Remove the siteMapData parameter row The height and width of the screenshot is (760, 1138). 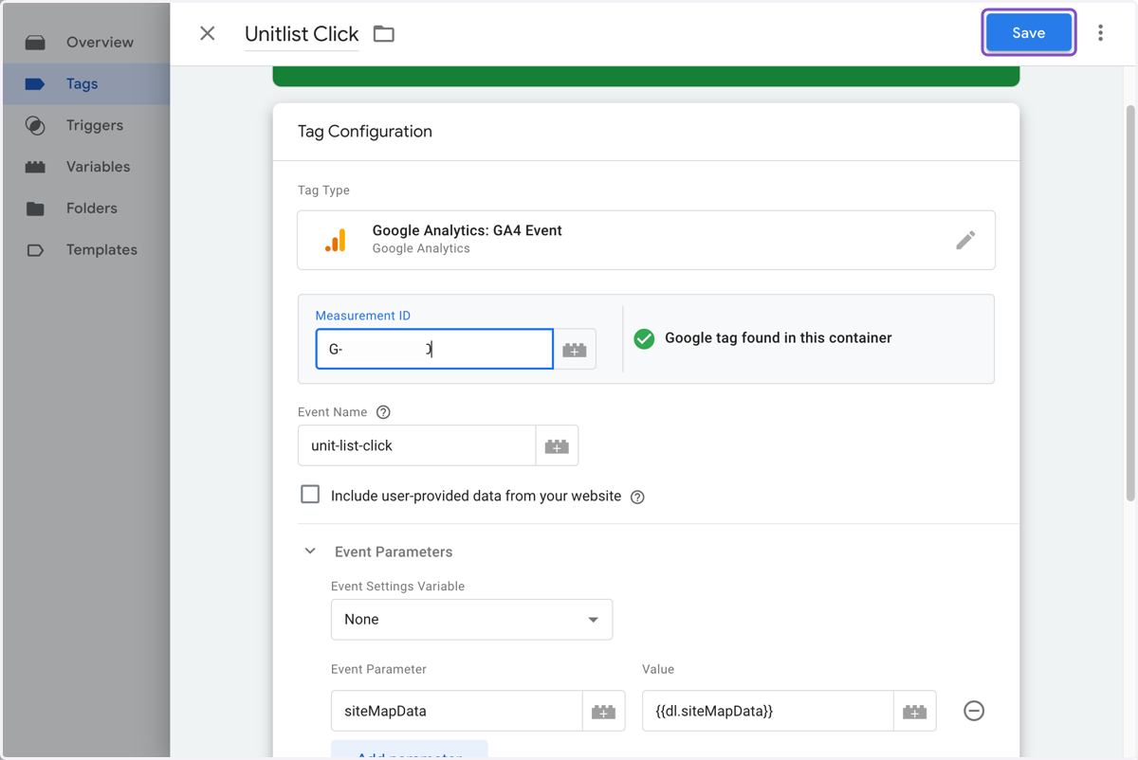[974, 711]
